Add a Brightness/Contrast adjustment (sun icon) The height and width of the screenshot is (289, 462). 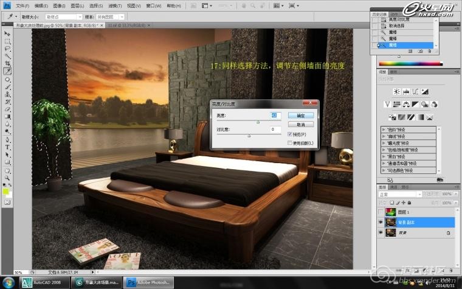coord(396,91)
